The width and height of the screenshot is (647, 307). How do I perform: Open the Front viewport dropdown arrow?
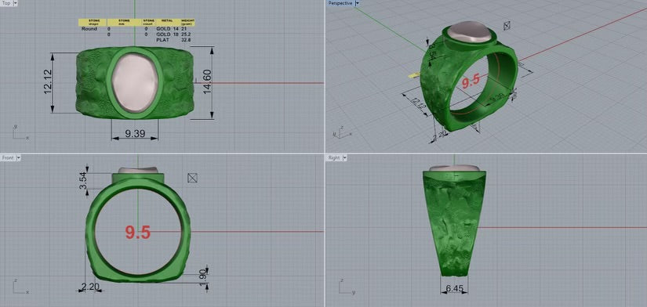pos(18,158)
